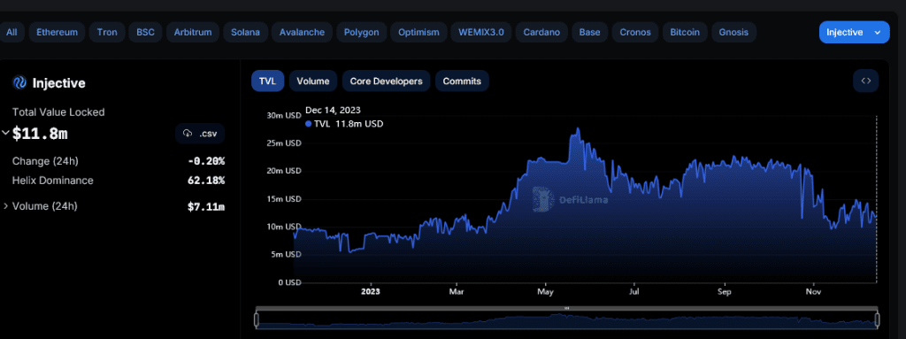Click the Helix Dominance label
Image resolution: width=906 pixels, height=339 pixels.
52,181
